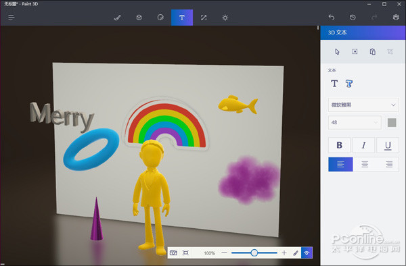The height and width of the screenshot is (266, 406).
Task: Click the Paste clipboard icon
Action: pyautogui.click(x=373, y=52)
